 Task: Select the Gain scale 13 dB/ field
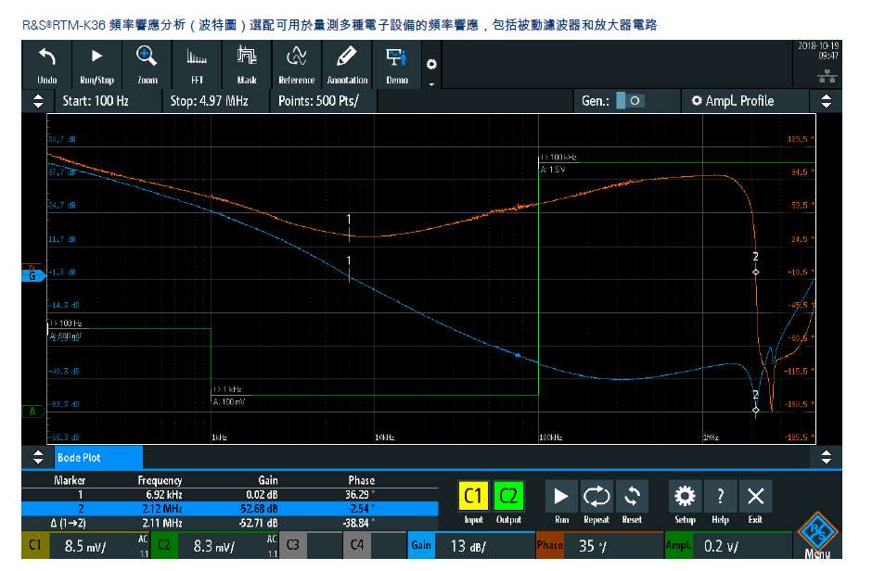click(470, 546)
